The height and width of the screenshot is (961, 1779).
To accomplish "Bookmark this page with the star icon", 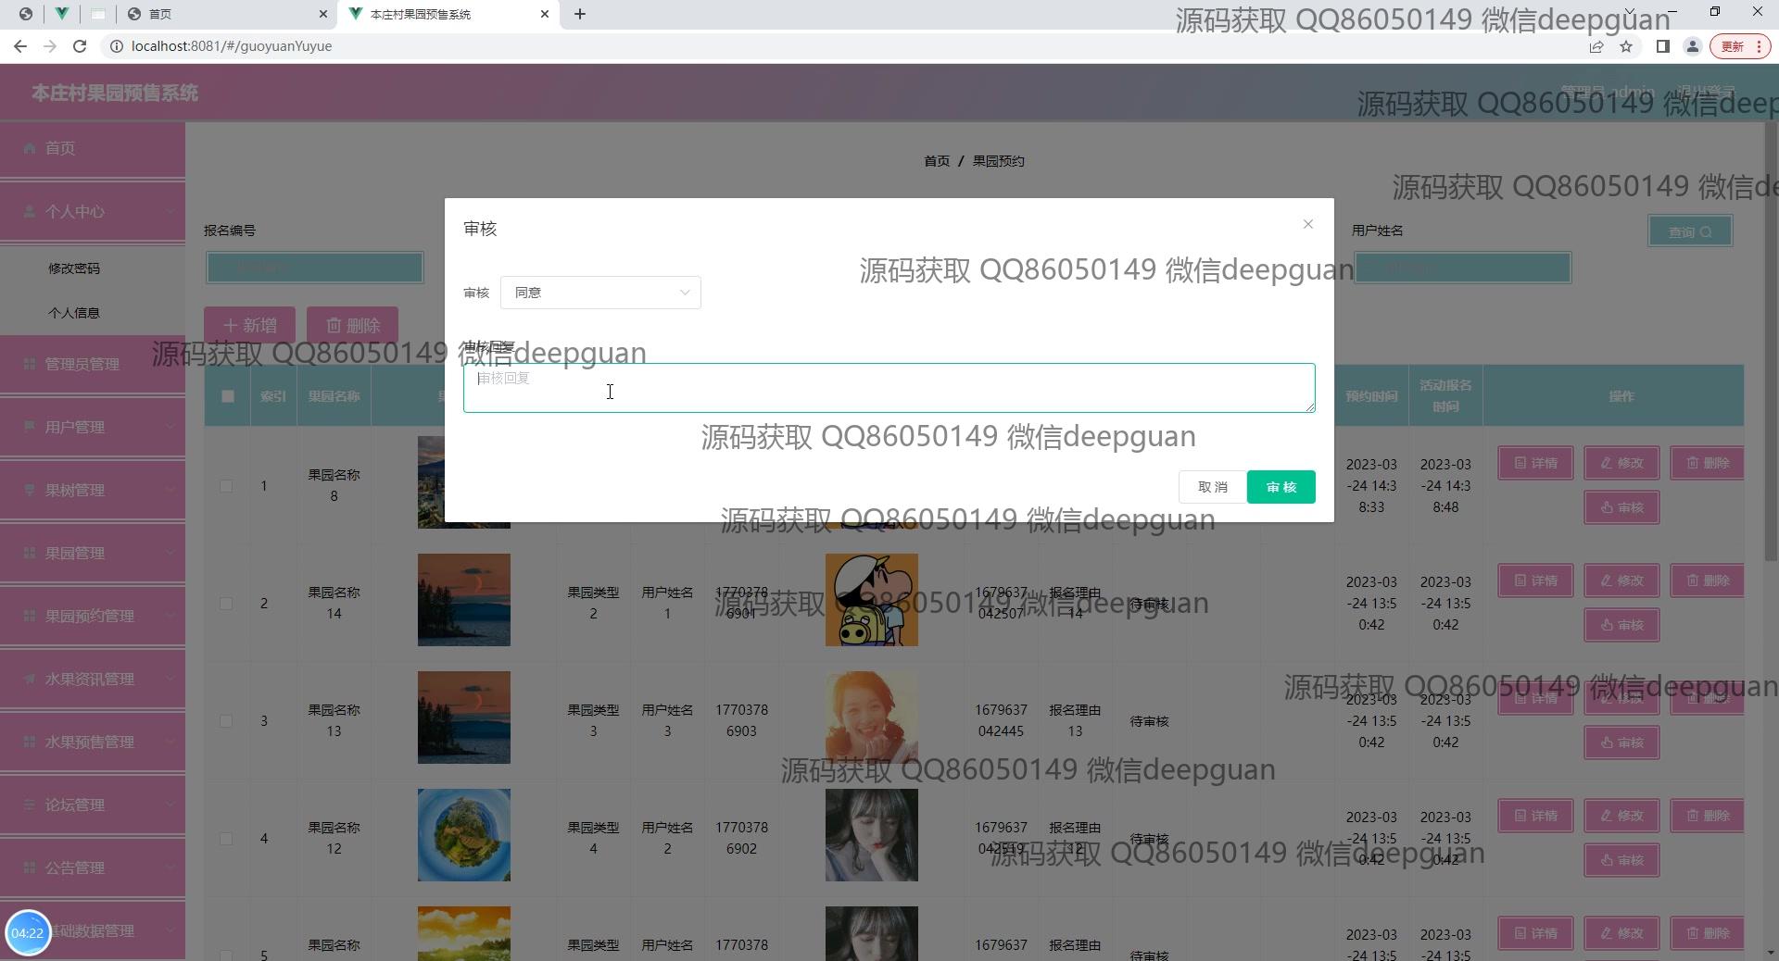I will pyautogui.click(x=1626, y=46).
